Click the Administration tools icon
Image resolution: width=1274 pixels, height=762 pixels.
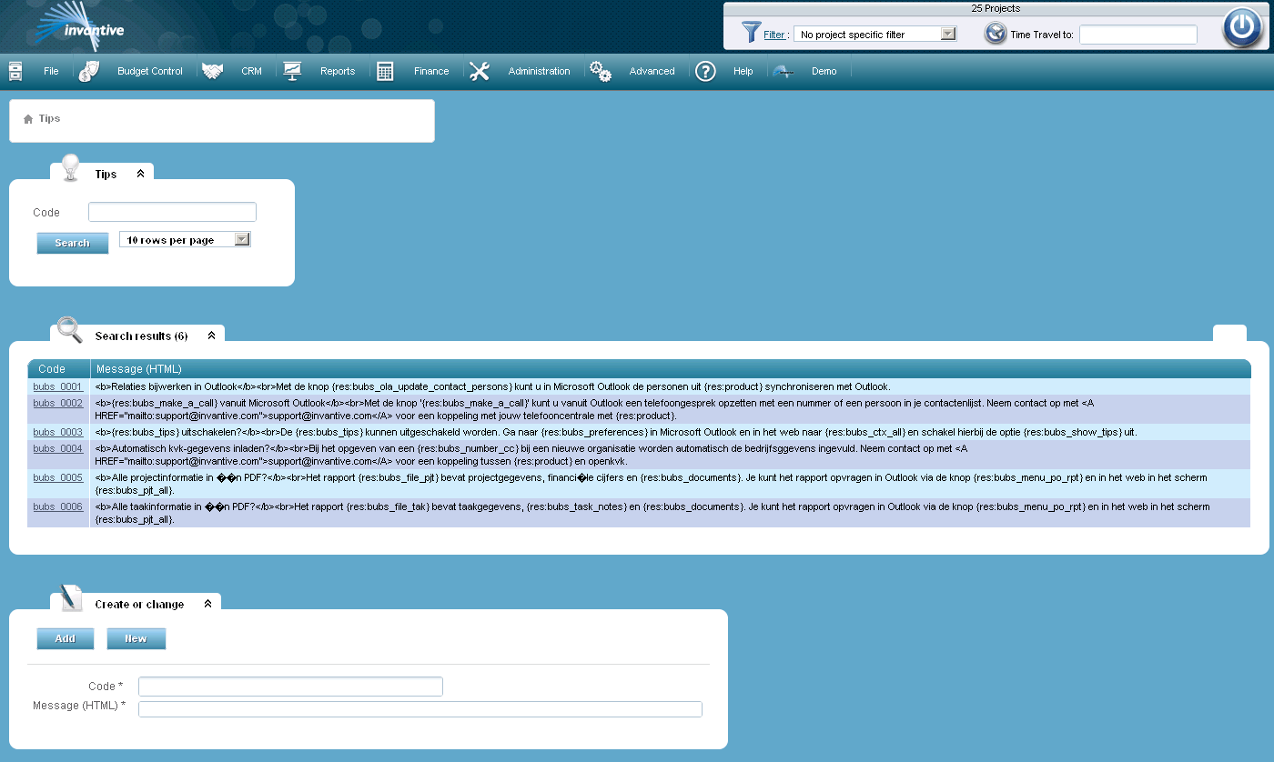click(480, 71)
